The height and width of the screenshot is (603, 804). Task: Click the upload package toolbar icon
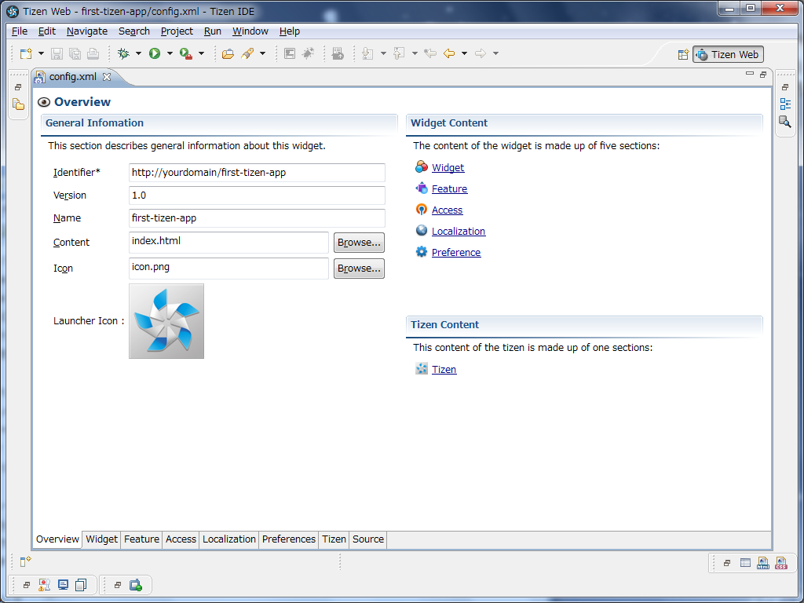(x=338, y=53)
